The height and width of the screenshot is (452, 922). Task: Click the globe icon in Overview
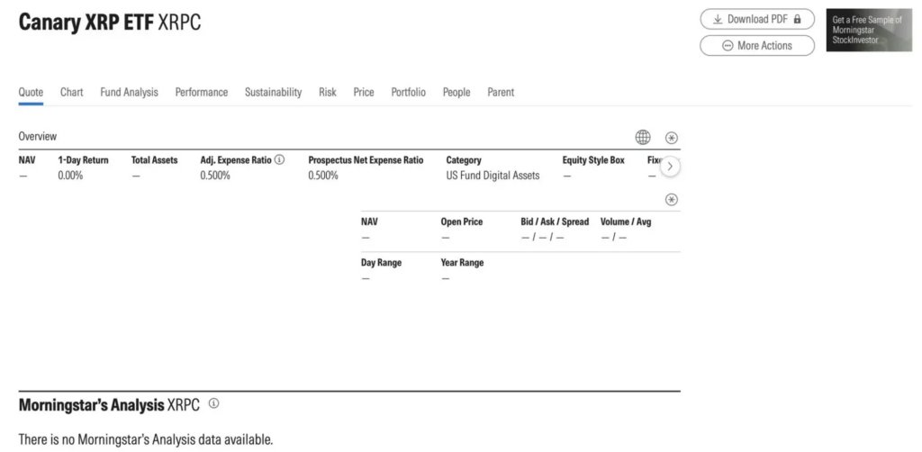643,137
